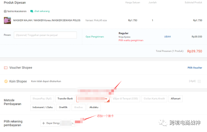
Task: Select OneKlik payment method
Action: click(63, 107)
